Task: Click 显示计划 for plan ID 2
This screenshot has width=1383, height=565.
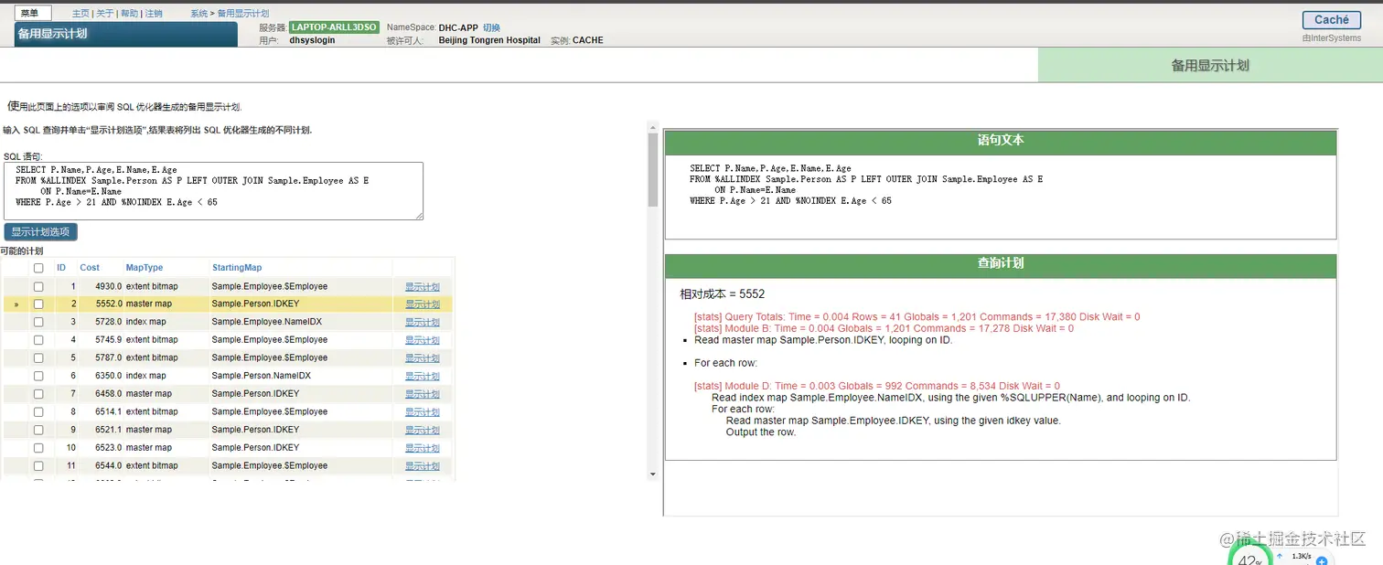Action: point(423,304)
